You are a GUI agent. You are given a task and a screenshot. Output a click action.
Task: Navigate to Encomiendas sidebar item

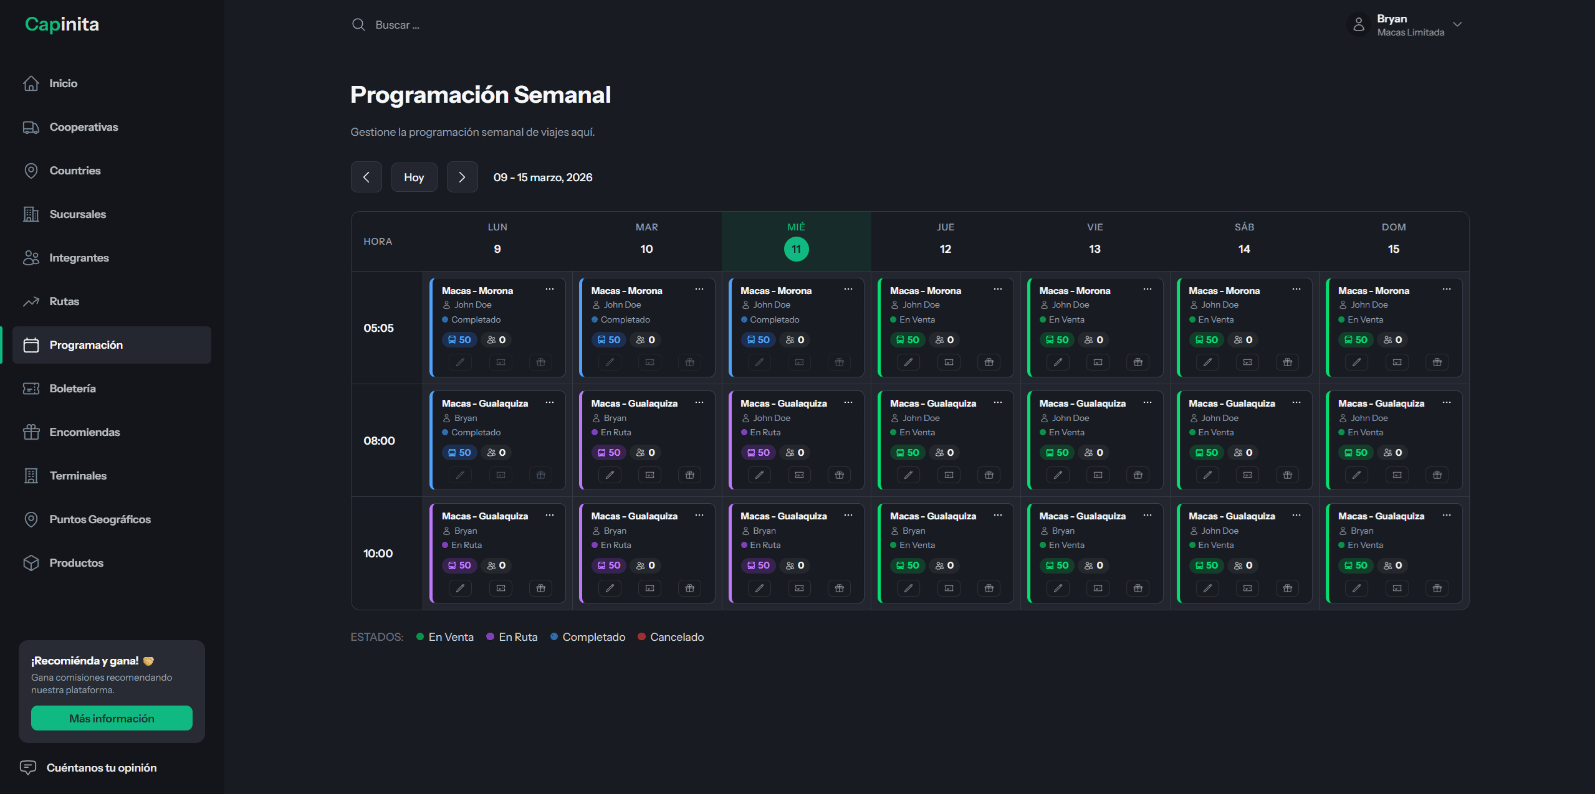point(84,432)
